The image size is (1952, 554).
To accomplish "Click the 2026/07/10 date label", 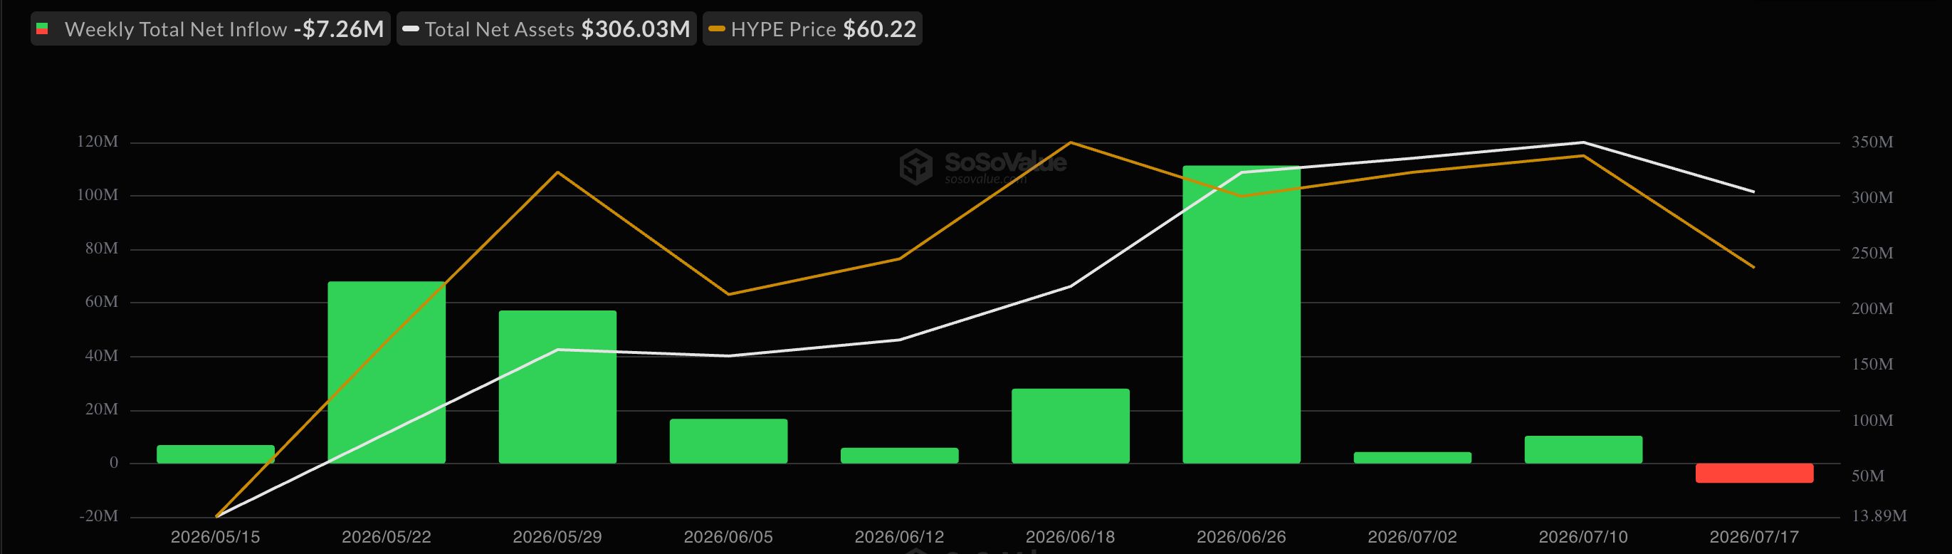I will 1584,538.
